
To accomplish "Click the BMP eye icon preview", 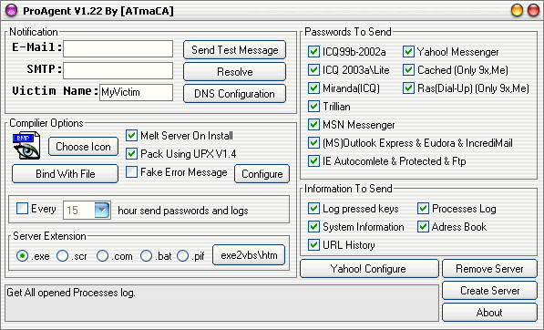I will 26,146.
